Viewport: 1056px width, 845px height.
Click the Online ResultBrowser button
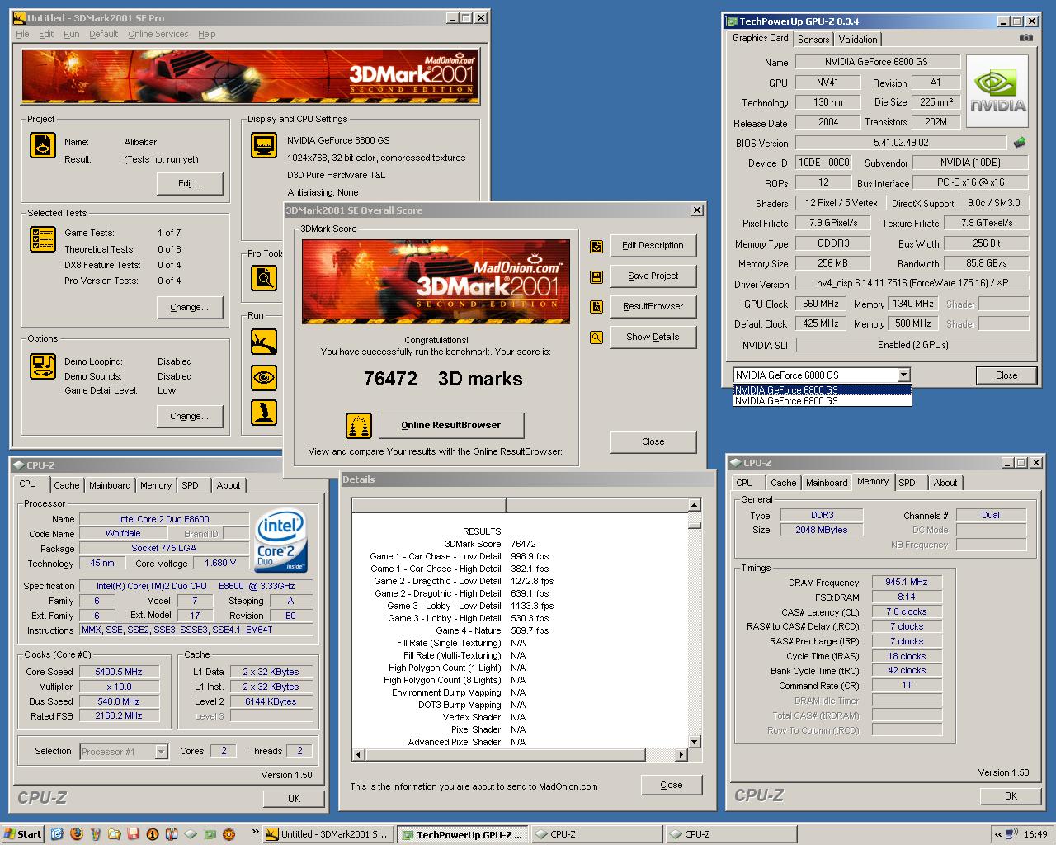point(451,426)
